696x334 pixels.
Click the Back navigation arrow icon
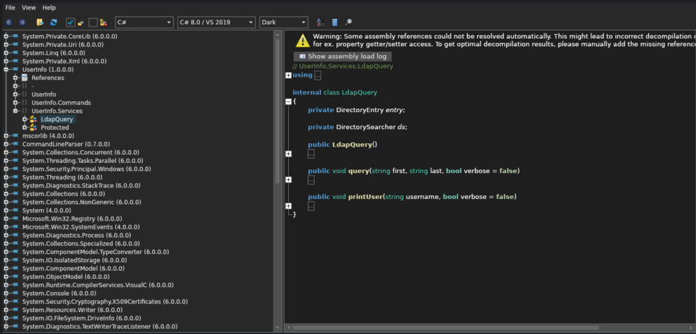pos(9,22)
